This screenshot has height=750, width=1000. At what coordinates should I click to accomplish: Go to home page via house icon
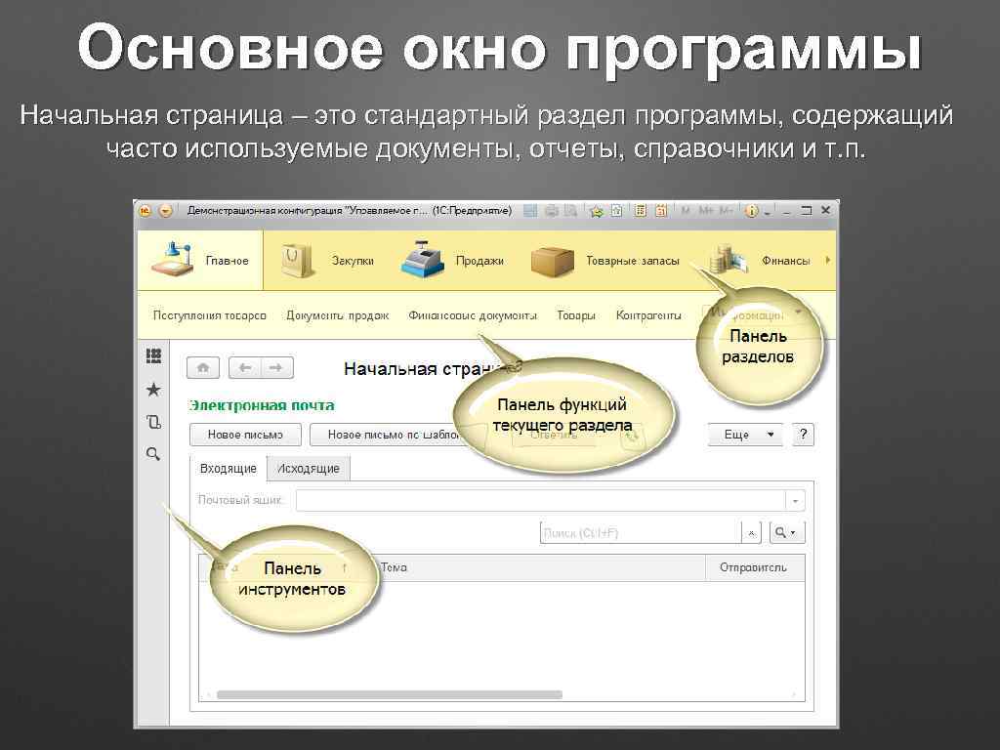pyautogui.click(x=202, y=370)
